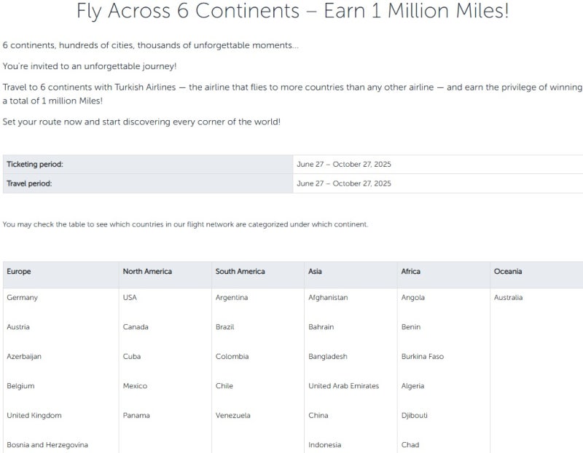This screenshot has height=453, width=583.
Task: Select the Ticketing period date value
Action: pyautogui.click(x=343, y=165)
